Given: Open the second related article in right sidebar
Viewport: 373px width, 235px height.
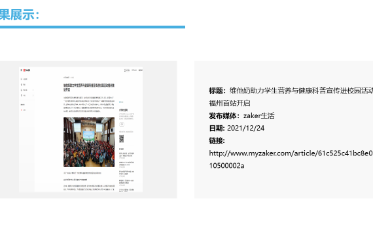Looking at the screenshot, I should pos(126,164).
